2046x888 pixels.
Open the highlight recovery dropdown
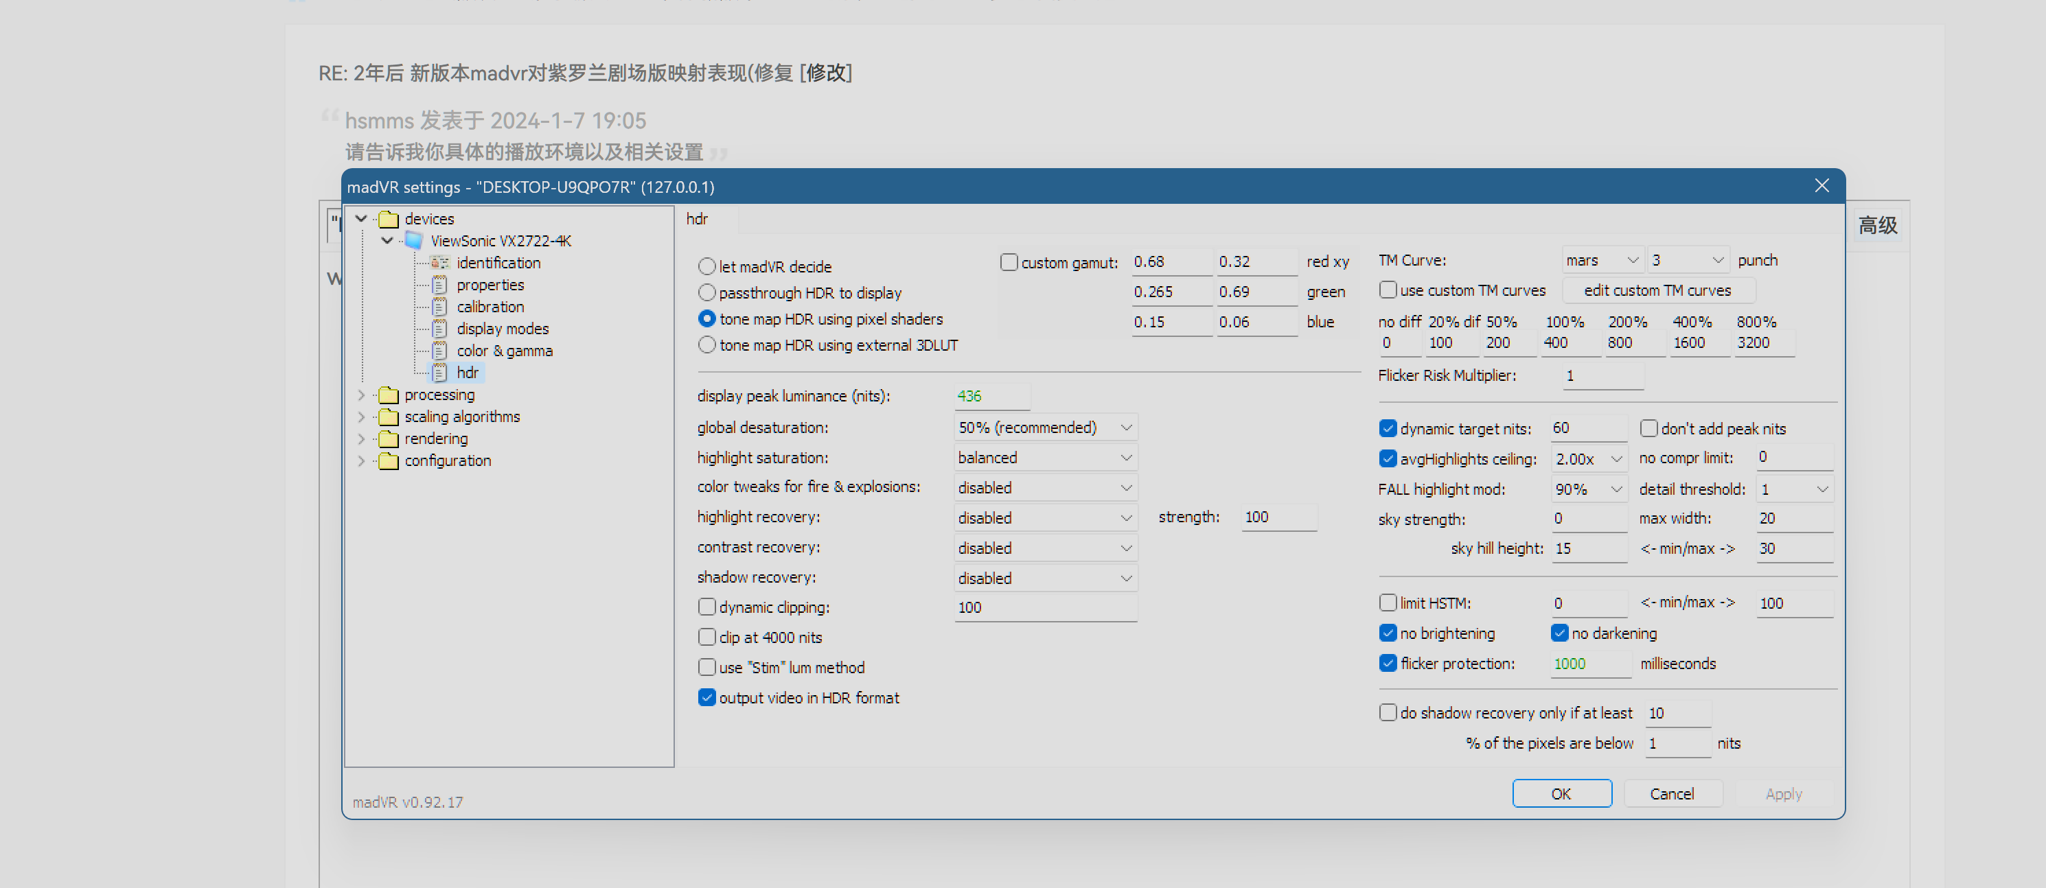point(1046,517)
